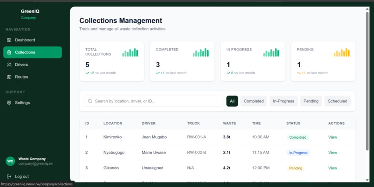Open the Collections navigation item
374x187 pixels.
point(32,52)
